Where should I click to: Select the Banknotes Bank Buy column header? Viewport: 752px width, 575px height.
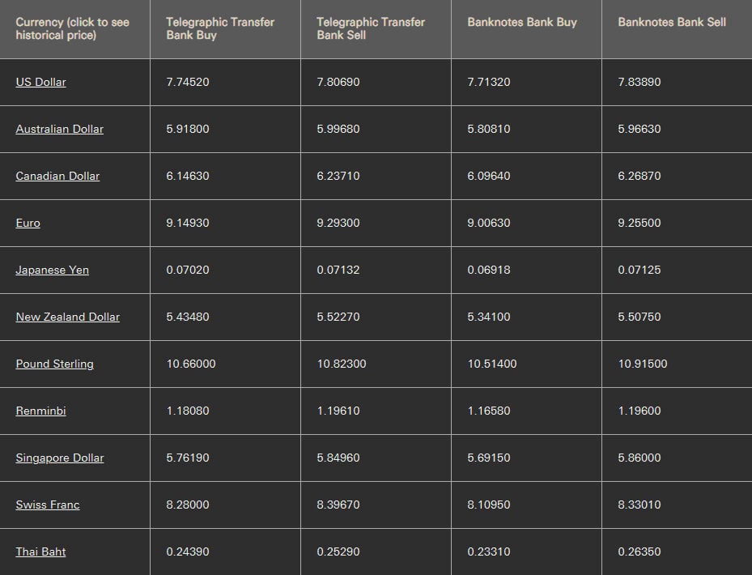point(522,22)
